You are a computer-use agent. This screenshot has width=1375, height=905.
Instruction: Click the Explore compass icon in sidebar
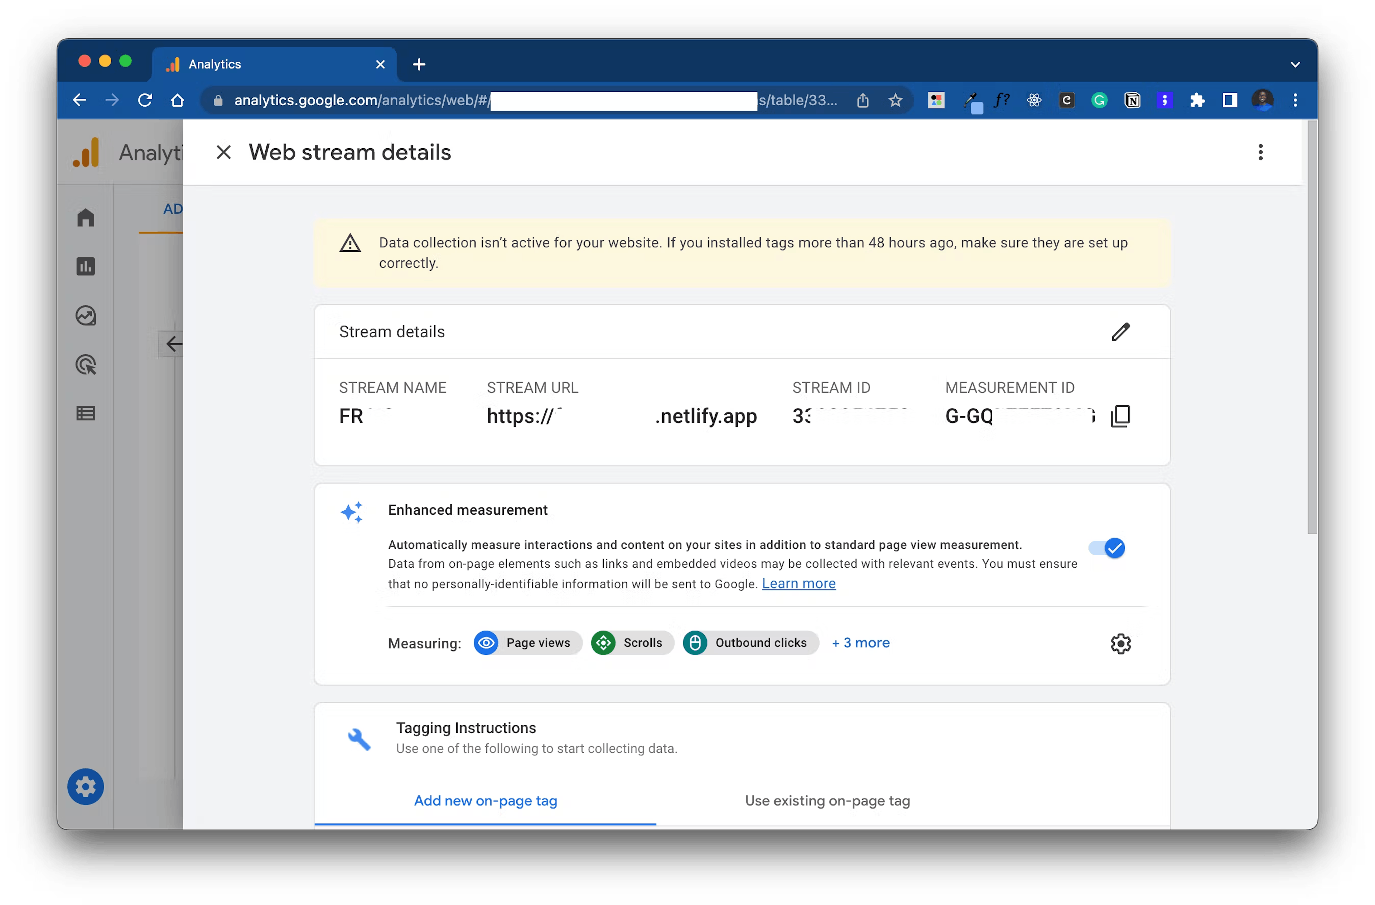pyautogui.click(x=87, y=314)
